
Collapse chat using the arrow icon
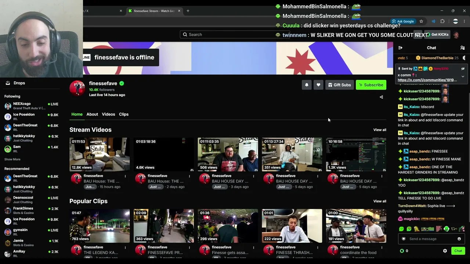(400, 48)
